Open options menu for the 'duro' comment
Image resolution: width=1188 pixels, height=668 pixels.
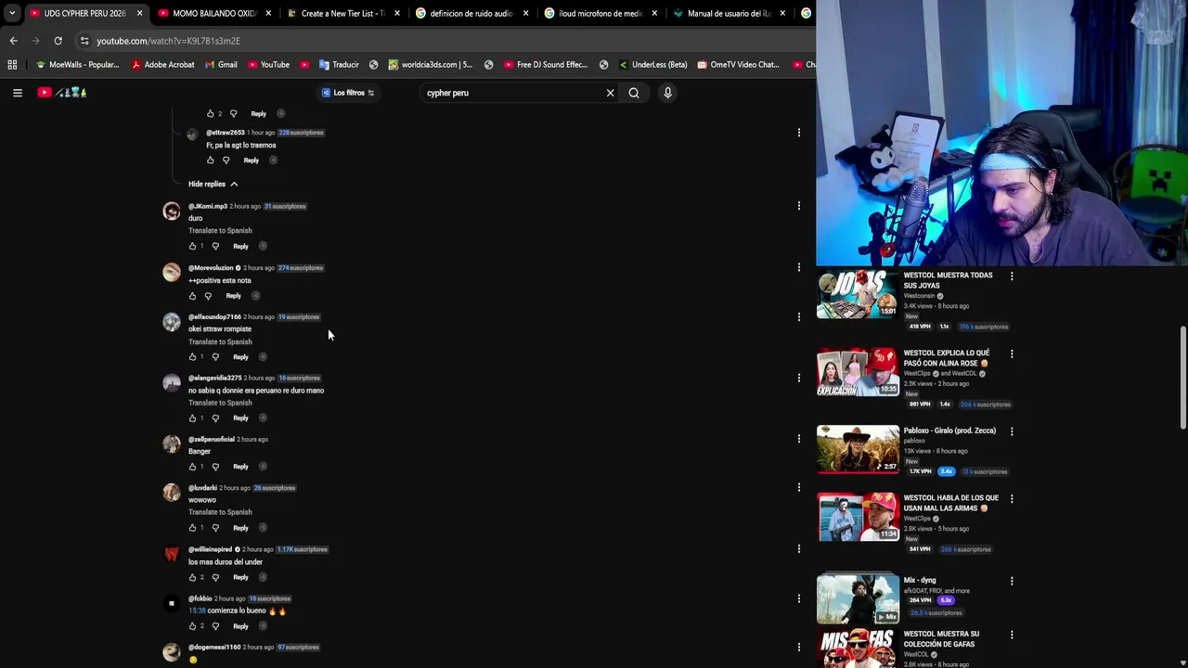[x=798, y=206]
